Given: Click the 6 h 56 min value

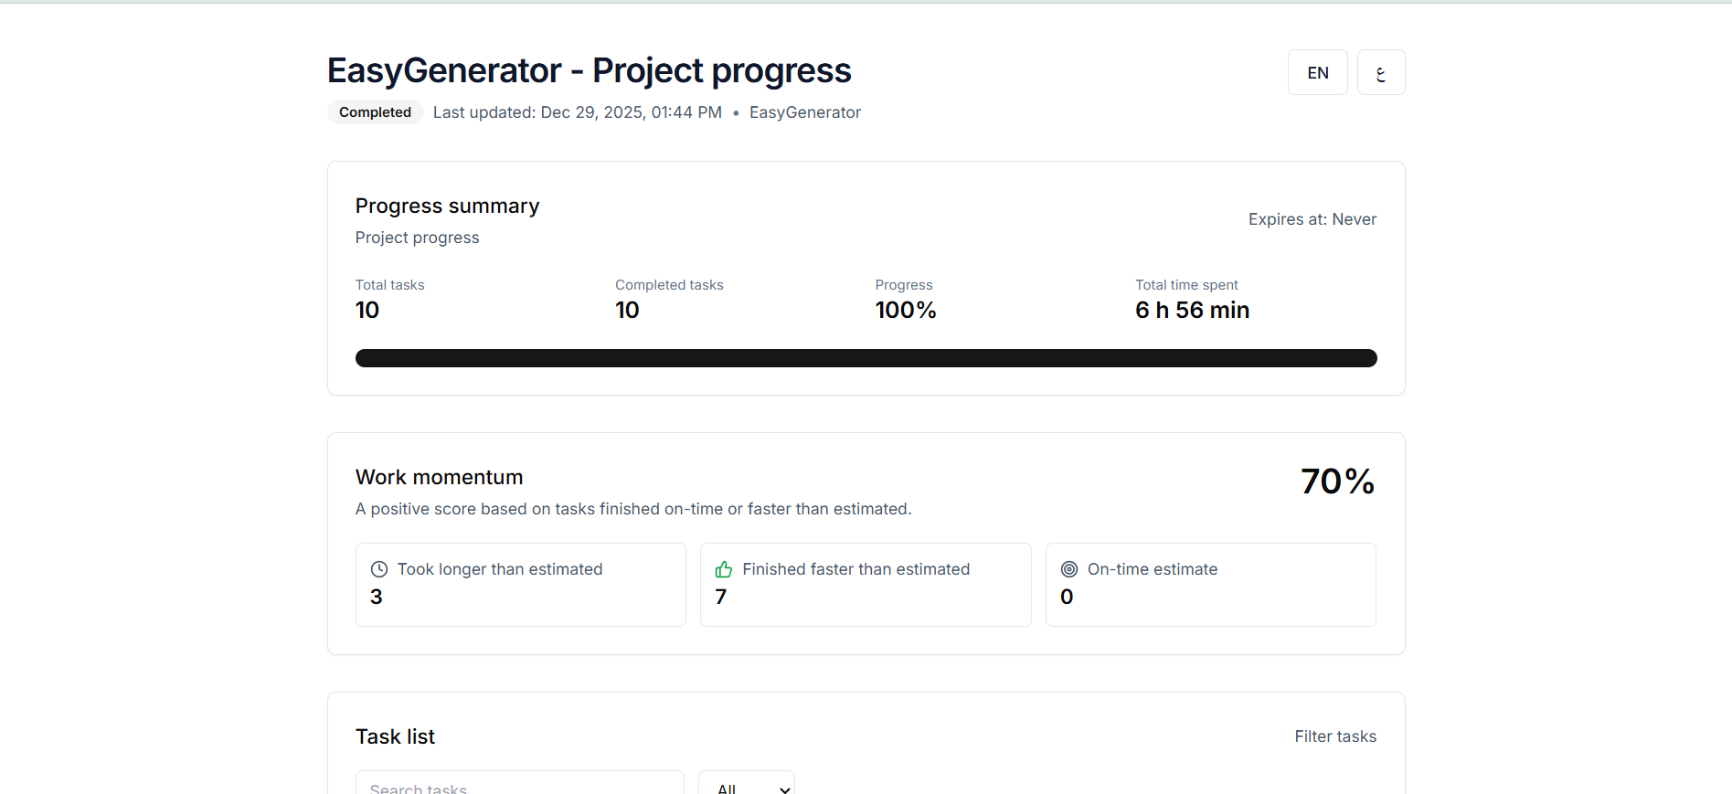Looking at the screenshot, I should click(x=1192, y=310).
